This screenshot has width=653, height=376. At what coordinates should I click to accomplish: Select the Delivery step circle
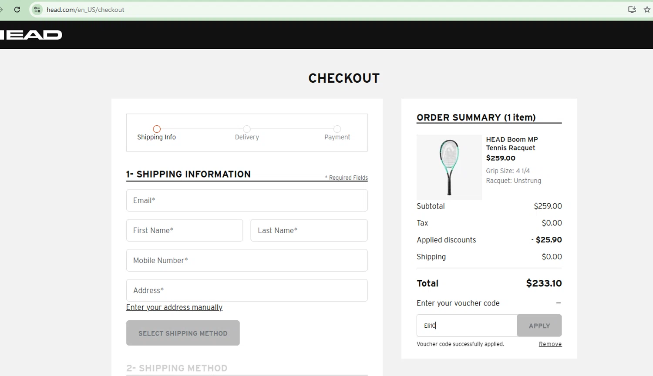[247, 129]
